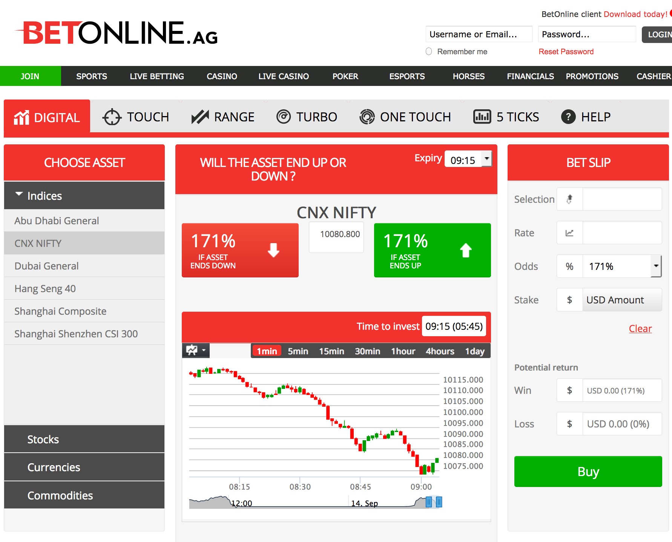This screenshot has width=672, height=542.
Task: Click the Login button
Action: pos(657,34)
